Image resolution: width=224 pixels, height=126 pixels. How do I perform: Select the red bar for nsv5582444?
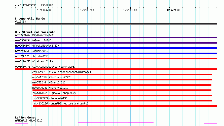point(122,85)
